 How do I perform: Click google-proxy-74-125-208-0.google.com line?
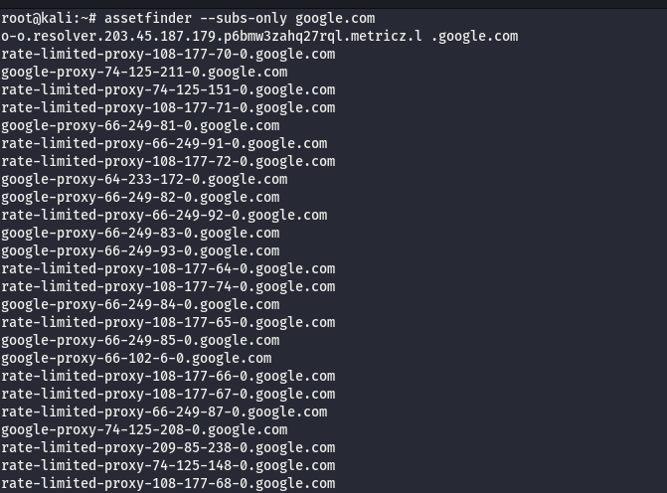click(x=144, y=429)
